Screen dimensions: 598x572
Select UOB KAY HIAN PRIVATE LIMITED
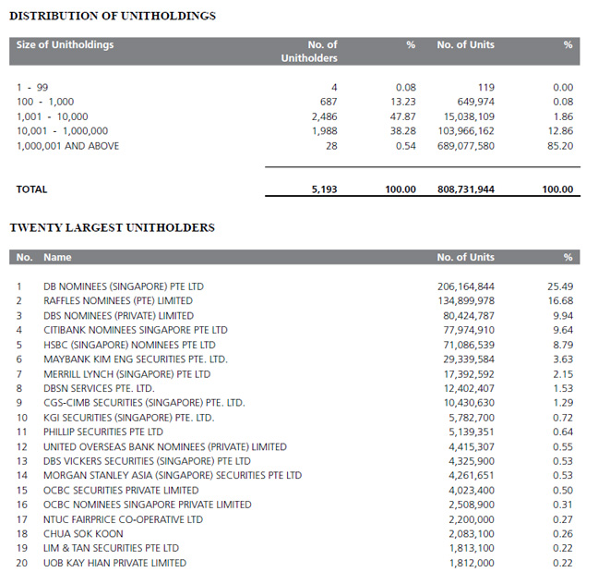click(114, 563)
